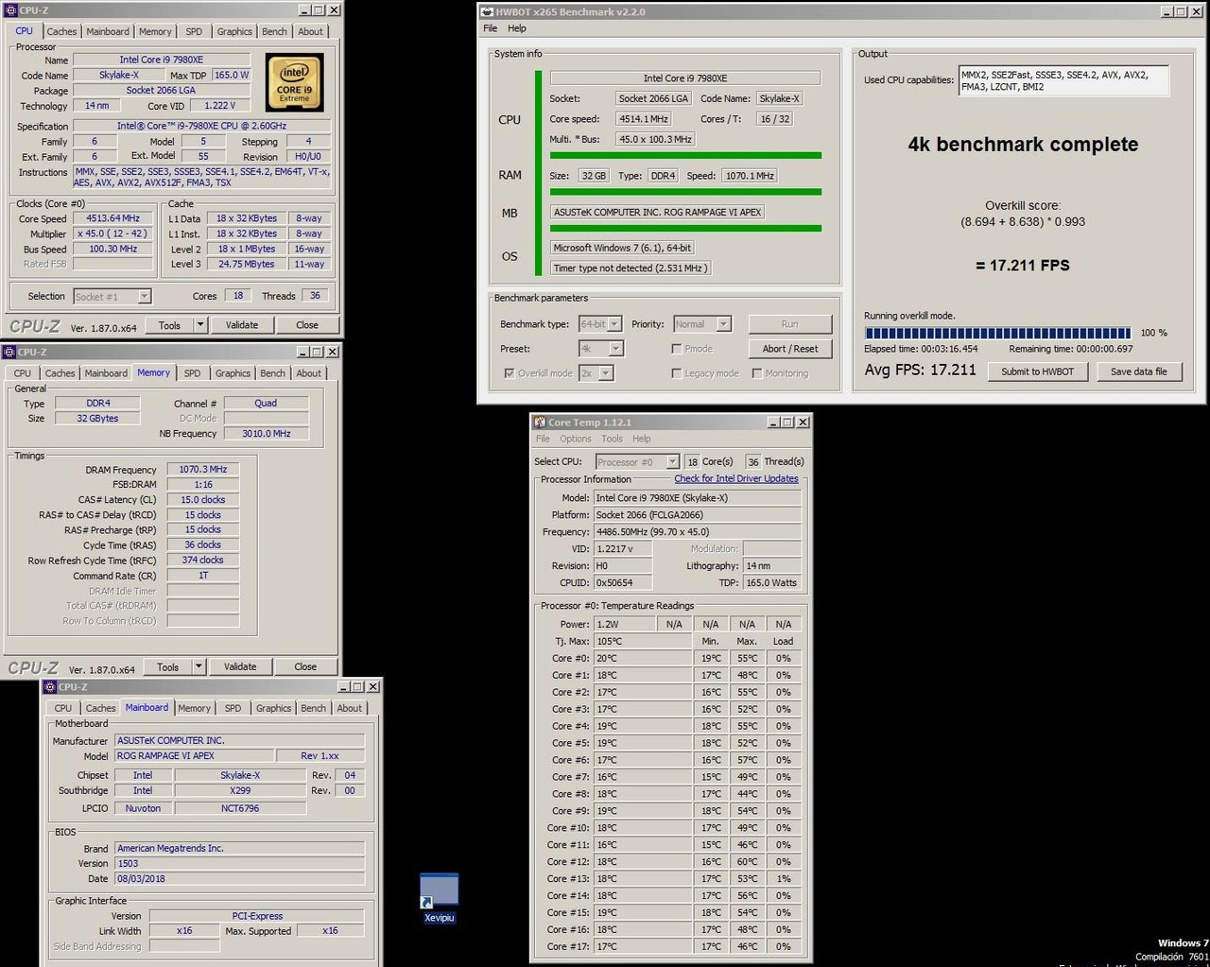This screenshot has height=967, width=1210.
Task: Click the Save data file button
Action: 1138,371
